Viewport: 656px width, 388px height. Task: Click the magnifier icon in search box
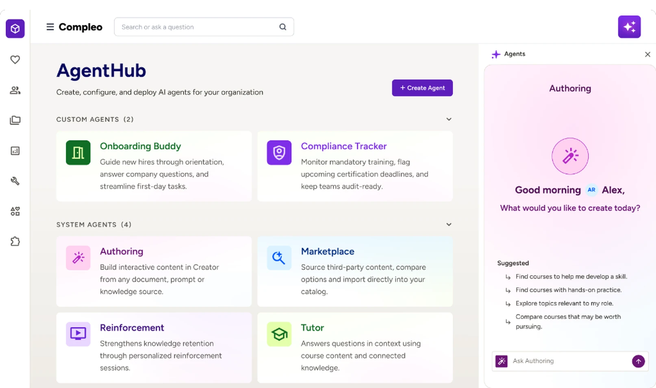click(x=283, y=27)
